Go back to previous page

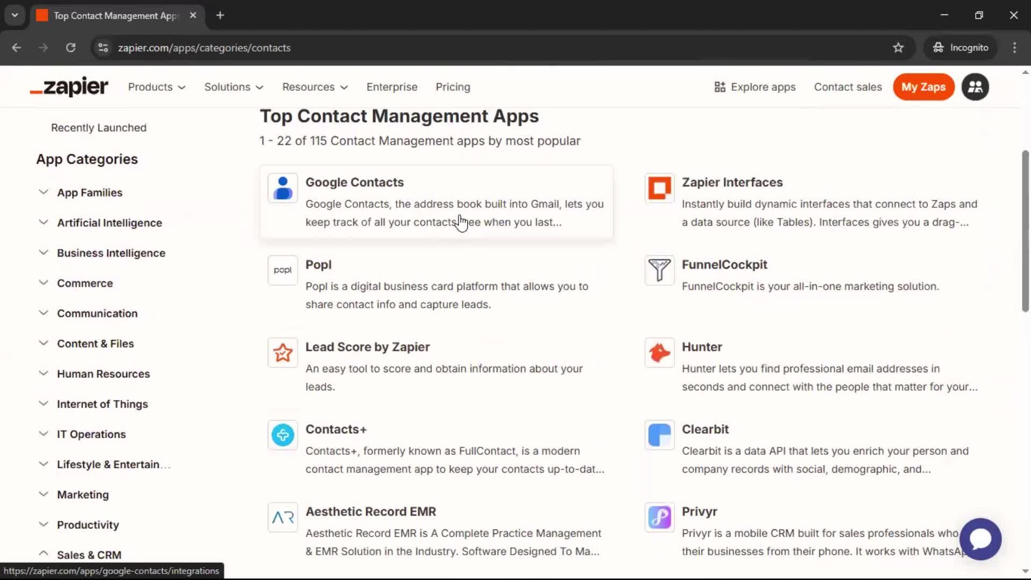[17, 48]
